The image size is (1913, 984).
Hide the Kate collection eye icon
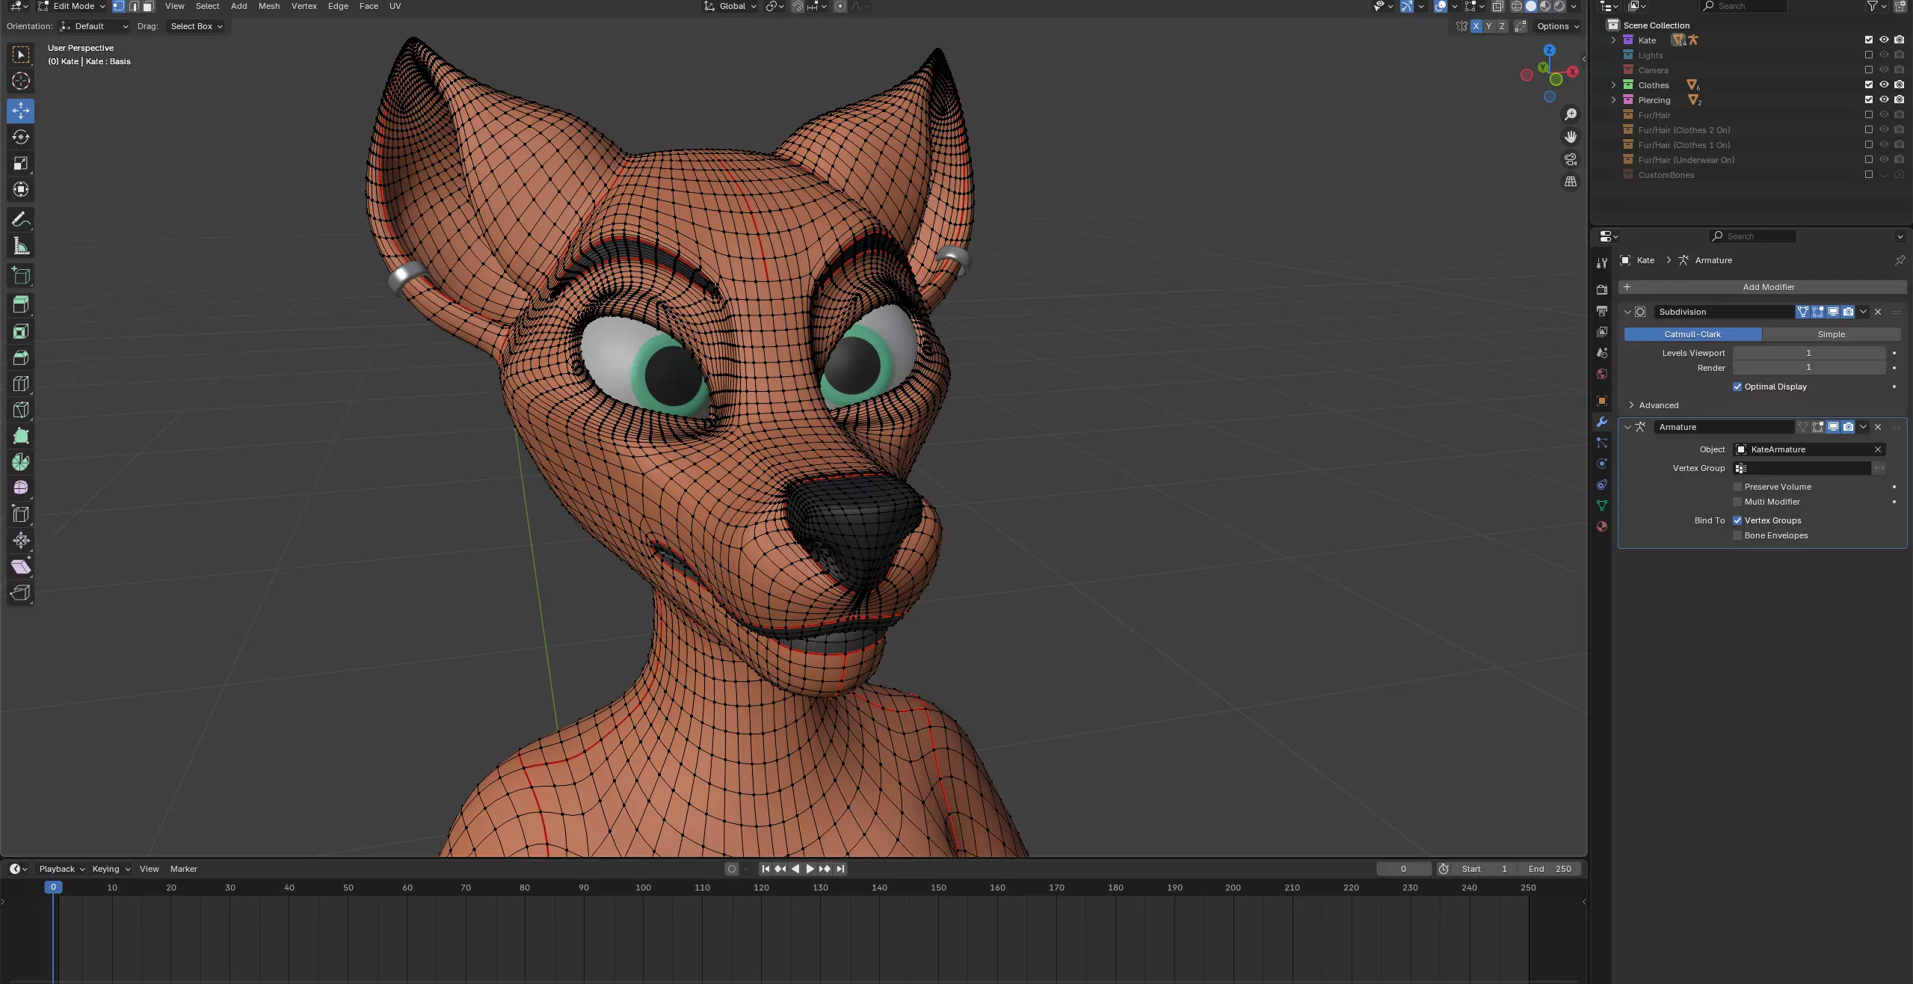pos(1884,40)
